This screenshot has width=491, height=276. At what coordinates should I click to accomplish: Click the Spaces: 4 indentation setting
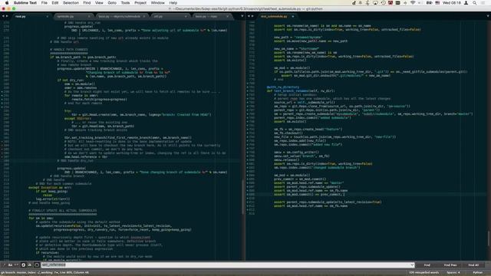(453, 273)
